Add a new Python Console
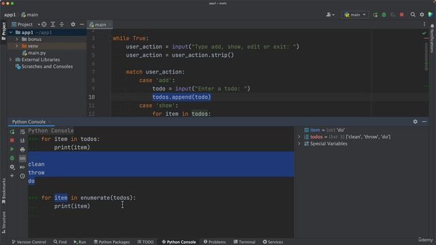Screen dimensions: 436x245 tap(12, 176)
